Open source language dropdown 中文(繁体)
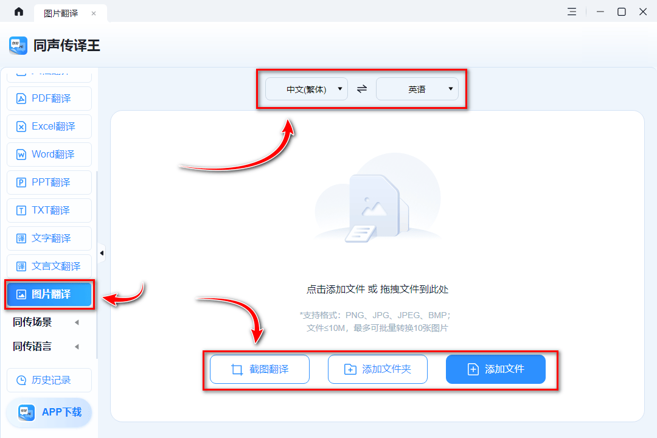 coord(306,89)
